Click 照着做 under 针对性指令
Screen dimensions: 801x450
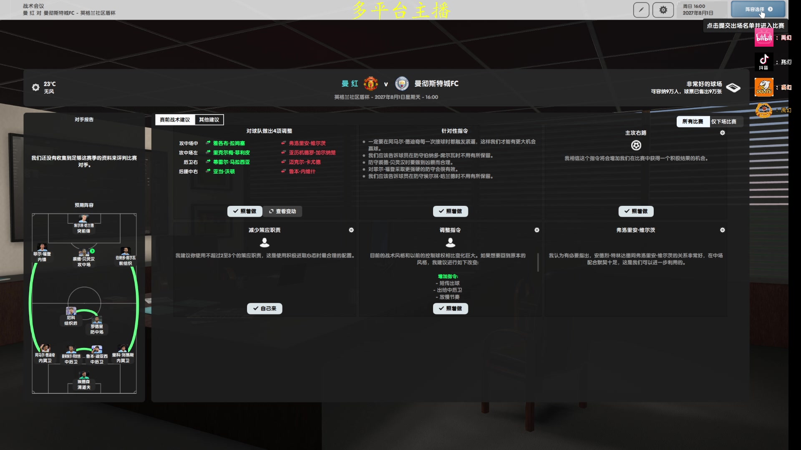tap(450, 212)
